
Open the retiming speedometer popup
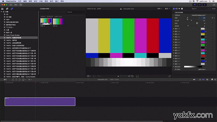click(99, 76)
